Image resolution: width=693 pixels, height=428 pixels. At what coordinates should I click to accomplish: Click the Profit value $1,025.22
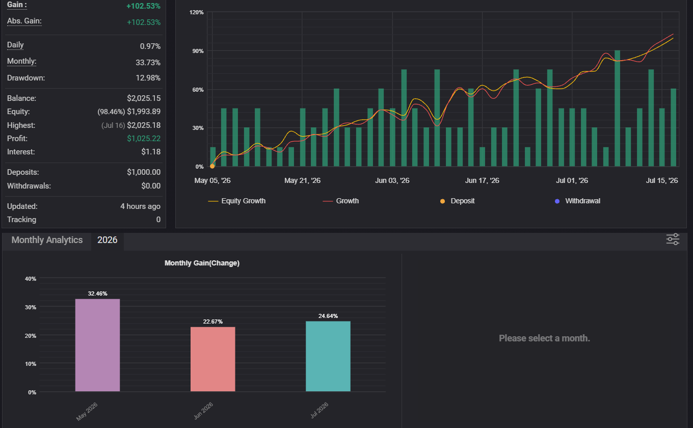144,139
